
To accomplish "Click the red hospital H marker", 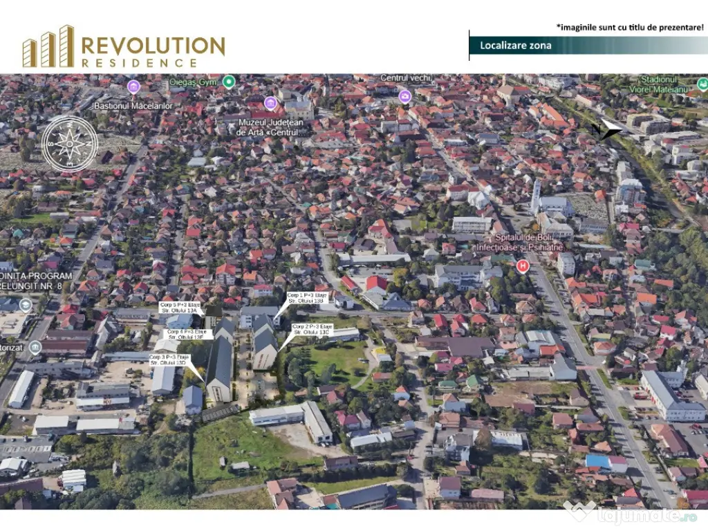I will click(523, 265).
